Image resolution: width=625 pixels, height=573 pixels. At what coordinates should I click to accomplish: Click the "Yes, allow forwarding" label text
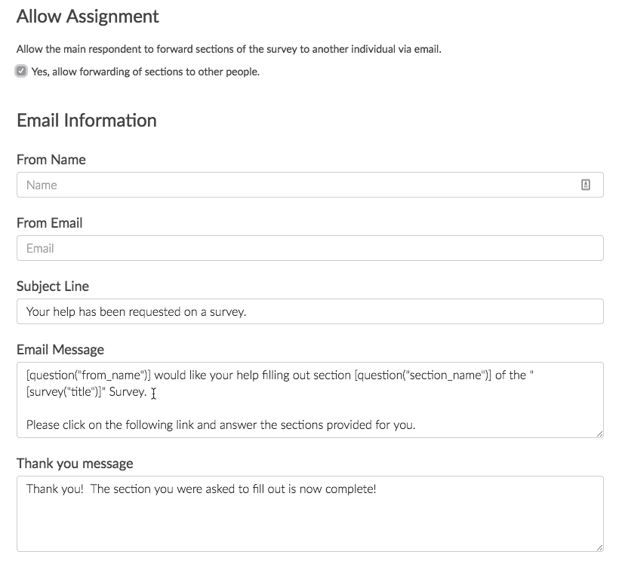click(x=145, y=72)
